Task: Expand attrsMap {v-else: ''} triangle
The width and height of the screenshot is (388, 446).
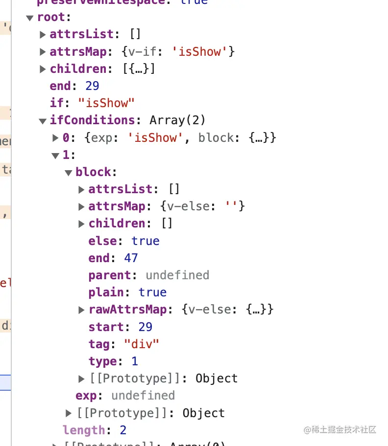Action: pos(81,207)
